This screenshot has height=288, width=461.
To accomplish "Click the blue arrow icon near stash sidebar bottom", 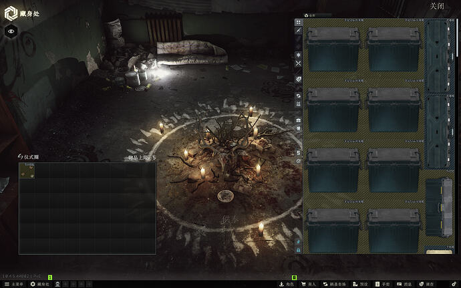I will [x=299, y=242].
